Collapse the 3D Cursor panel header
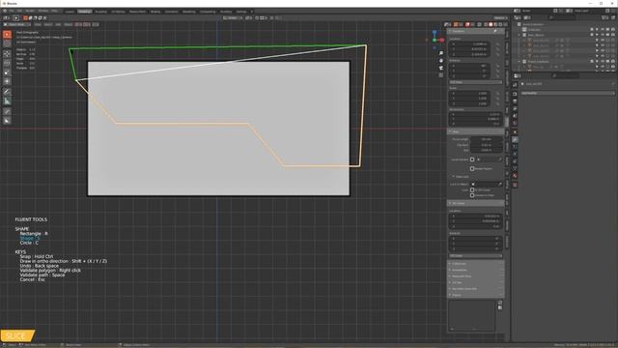Screen dimensions: 618x348 (x=475, y=204)
